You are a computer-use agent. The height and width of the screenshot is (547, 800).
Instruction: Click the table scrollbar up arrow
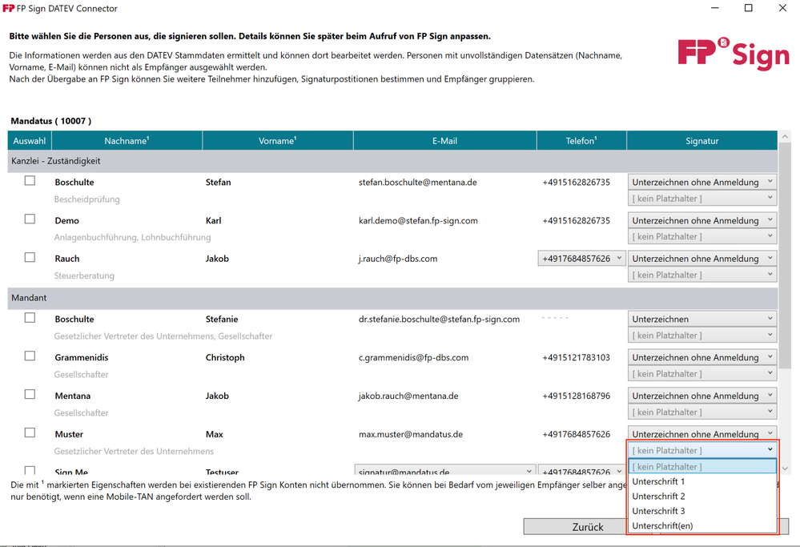click(x=785, y=136)
